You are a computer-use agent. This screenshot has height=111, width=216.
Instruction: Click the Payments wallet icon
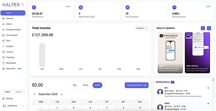[3, 58]
